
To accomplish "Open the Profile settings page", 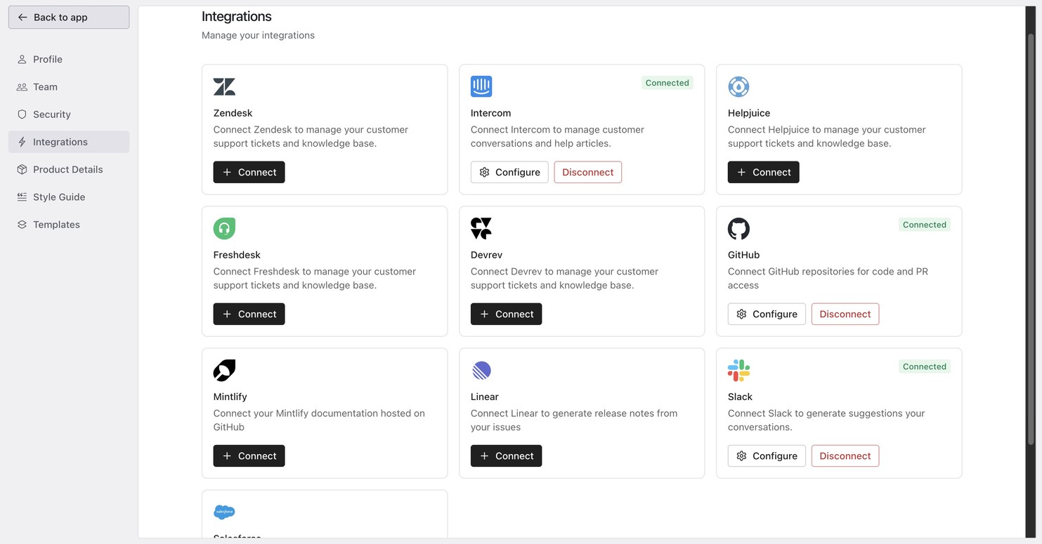I will point(69,60).
